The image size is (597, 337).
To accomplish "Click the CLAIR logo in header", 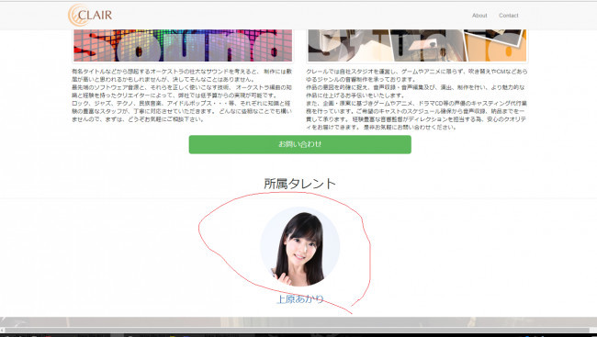I will click(90, 16).
